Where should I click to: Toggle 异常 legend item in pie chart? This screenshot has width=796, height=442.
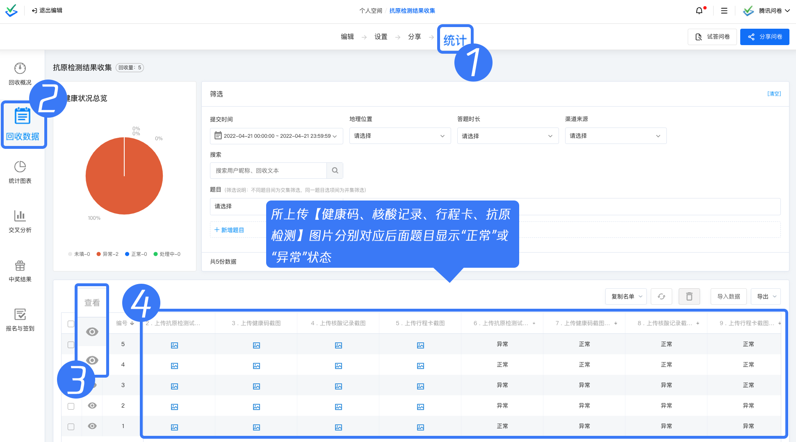click(x=107, y=254)
